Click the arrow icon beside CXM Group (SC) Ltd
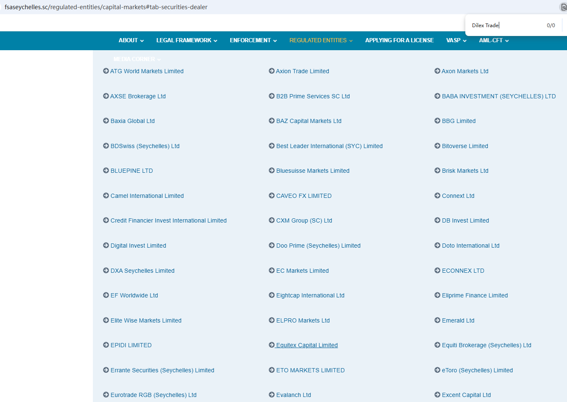 point(272,220)
